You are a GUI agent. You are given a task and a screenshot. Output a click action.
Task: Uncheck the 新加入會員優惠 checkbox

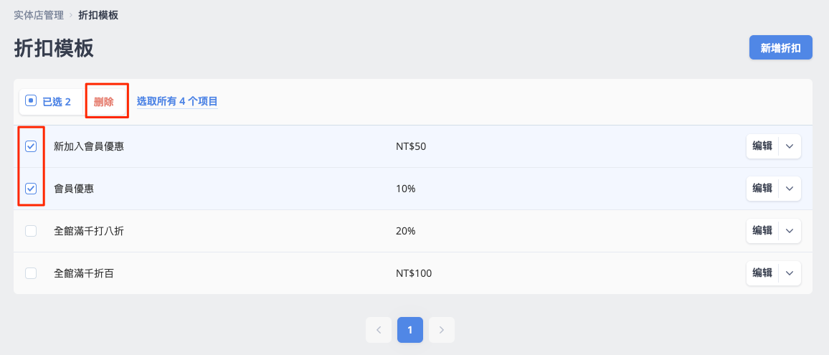(31, 146)
